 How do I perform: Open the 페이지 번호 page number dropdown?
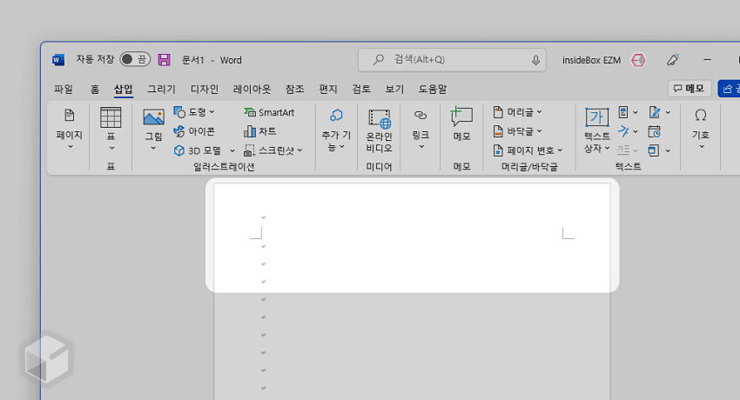(x=528, y=150)
